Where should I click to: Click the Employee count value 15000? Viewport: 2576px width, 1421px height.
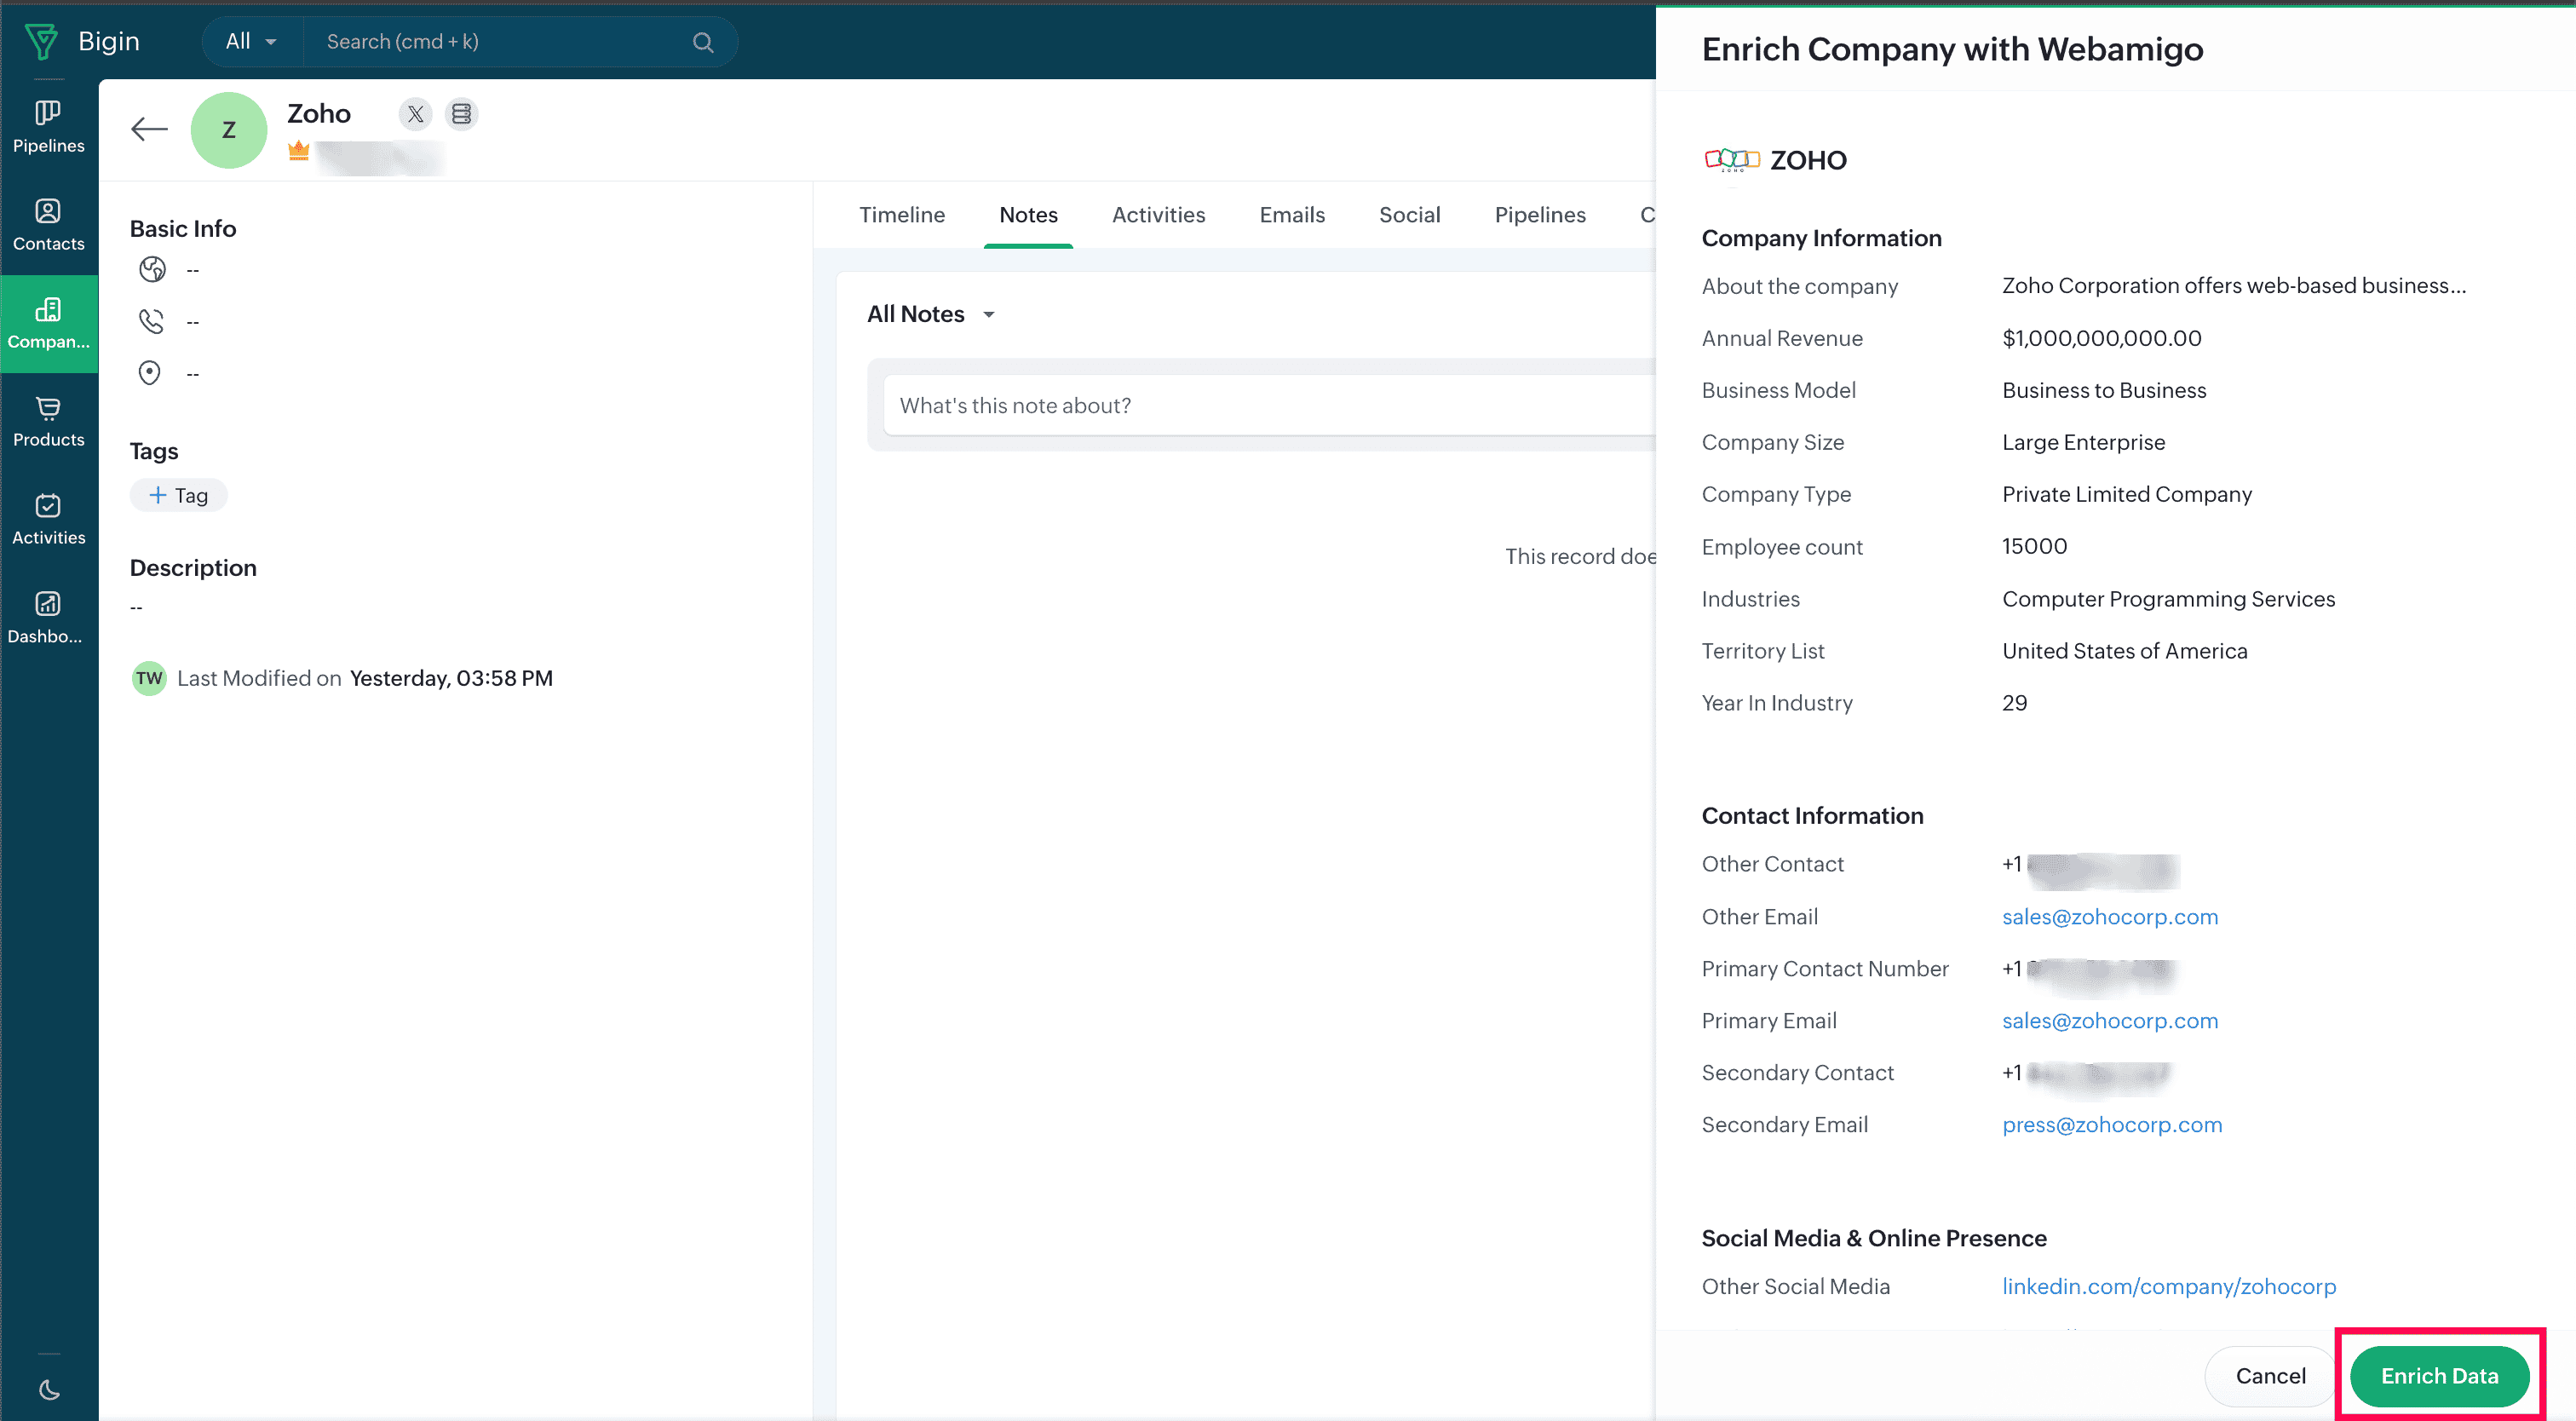[2034, 546]
